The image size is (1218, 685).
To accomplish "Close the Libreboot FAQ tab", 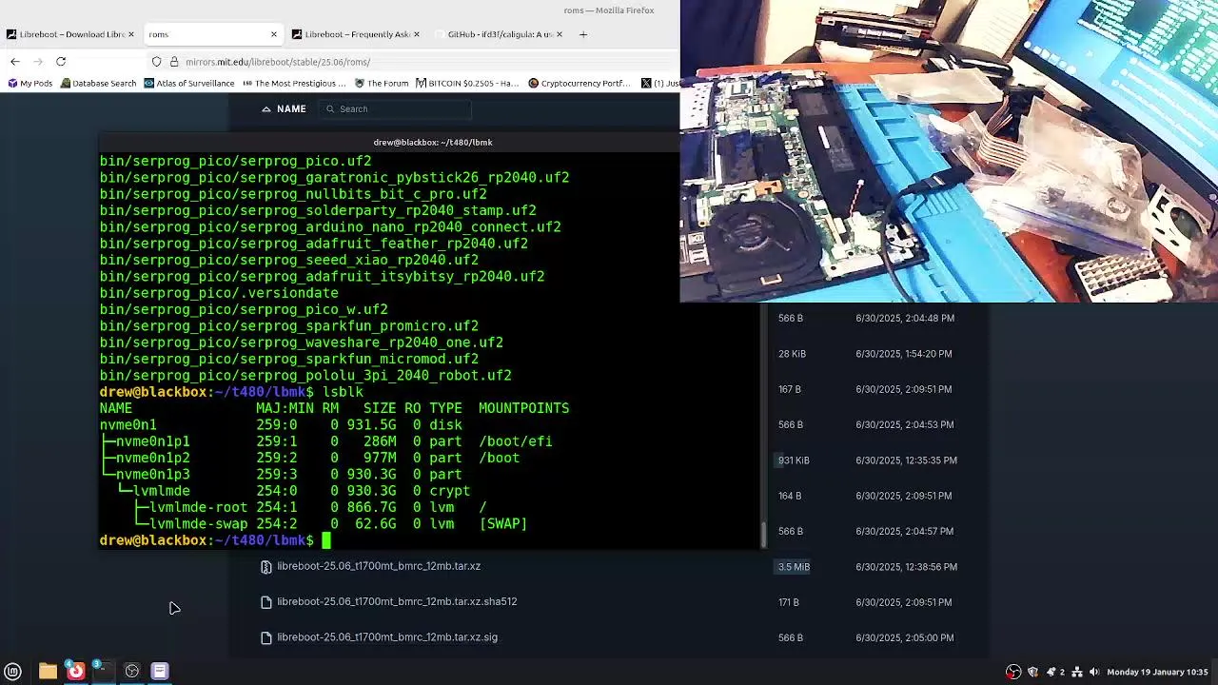I will point(416,34).
